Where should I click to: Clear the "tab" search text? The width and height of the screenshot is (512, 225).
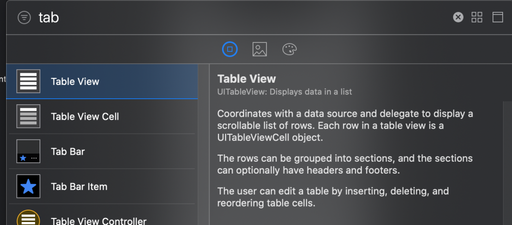[x=458, y=17]
